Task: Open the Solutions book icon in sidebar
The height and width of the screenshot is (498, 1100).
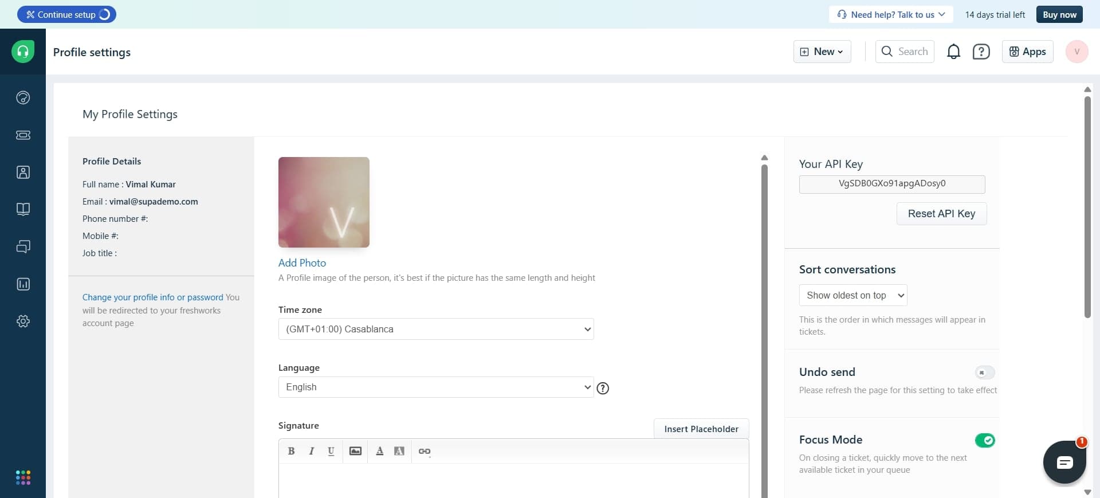Action: click(23, 209)
